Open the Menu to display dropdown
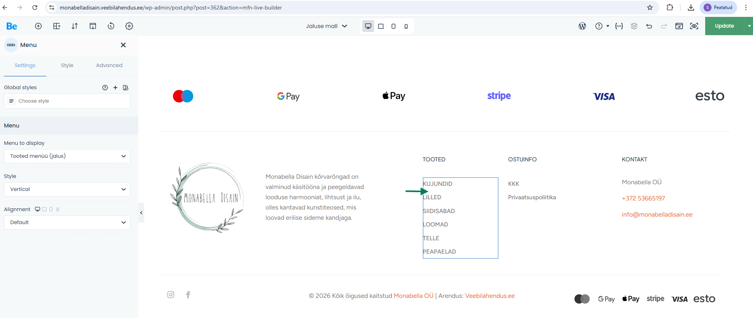Viewport: 753px width, 318px height. (x=67, y=156)
